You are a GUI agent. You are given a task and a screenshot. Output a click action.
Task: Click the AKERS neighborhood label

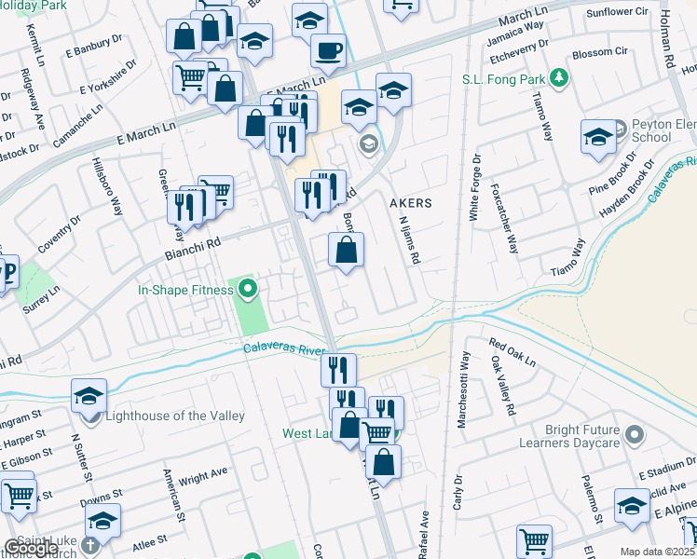click(411, 203)
